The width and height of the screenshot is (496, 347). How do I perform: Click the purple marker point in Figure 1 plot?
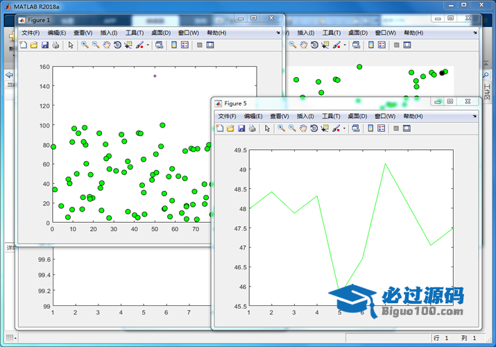tap(155, 76)
